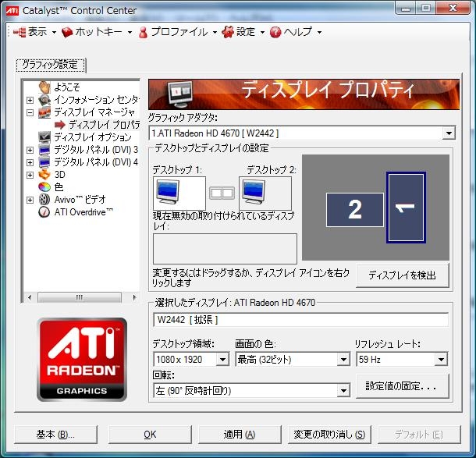Click the プロファイル person icon
Viewport: 476px width, 458px height.
pos(143,32)
